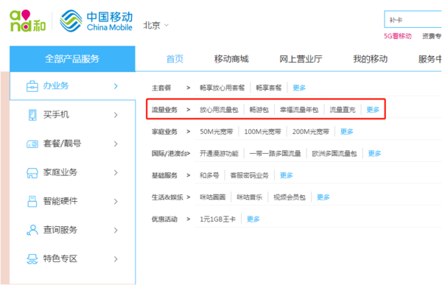Open the 开通漫游功能 link

[x=219, y=153]
